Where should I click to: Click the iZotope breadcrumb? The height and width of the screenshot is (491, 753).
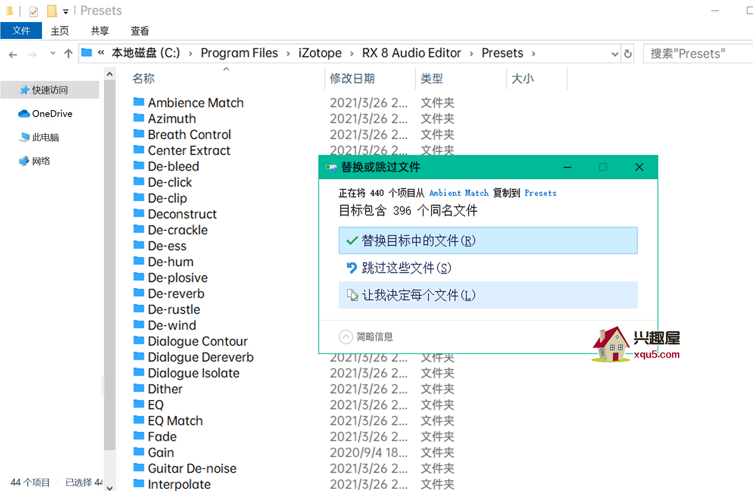pos(320,53)
